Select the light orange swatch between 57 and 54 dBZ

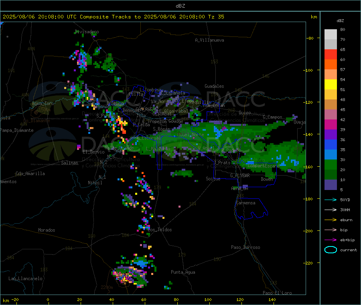[x=331, y=74]
